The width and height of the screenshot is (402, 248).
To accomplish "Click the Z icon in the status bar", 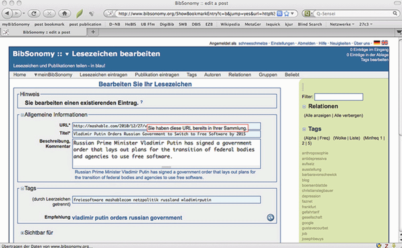I will pyautogui.click(x=386, y=246).
